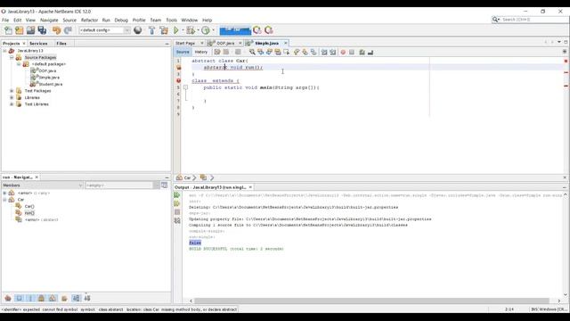Click the Find Next Occurrence icon
Screen dimensions: 570x321
tap(269, 52)
